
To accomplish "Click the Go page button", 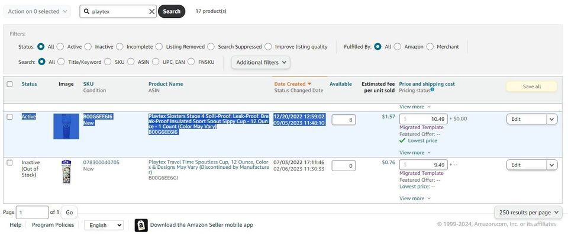I will pos(69,212).
